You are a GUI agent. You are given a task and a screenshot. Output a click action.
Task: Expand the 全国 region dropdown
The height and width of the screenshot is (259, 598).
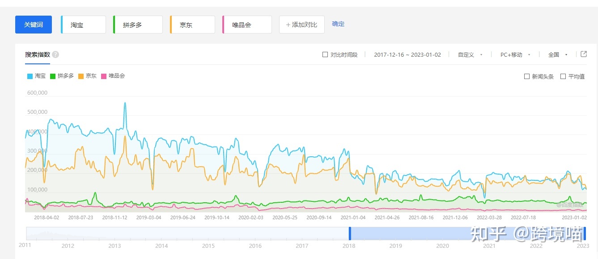click(x=558, y=54)
